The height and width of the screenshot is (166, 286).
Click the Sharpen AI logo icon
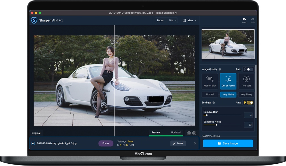(x=34, y=20)
